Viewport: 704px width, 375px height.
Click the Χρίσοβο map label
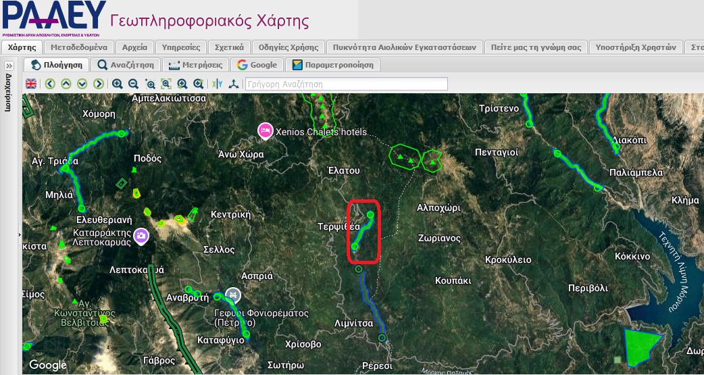click(303, 345)
